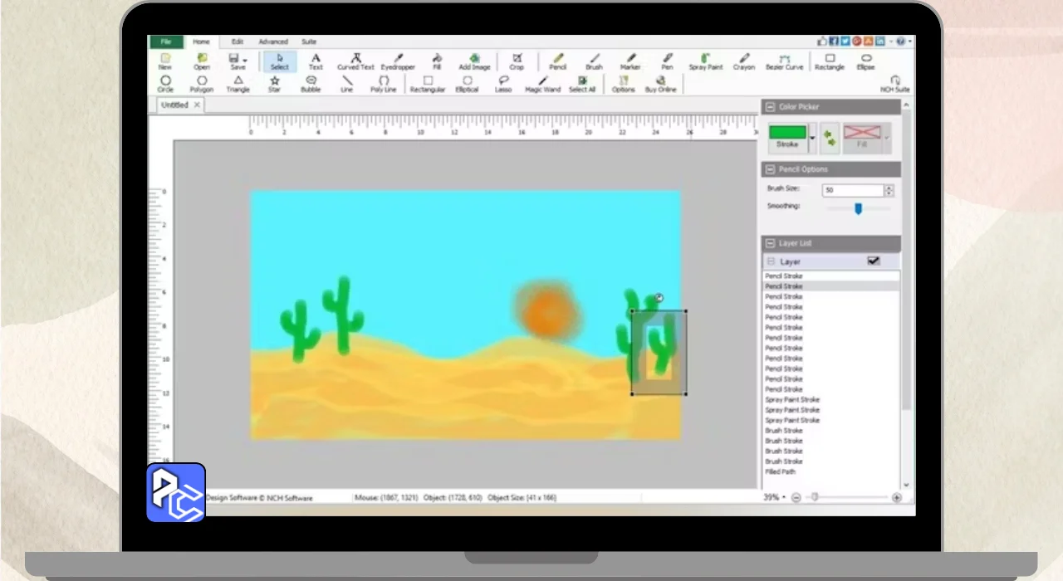
Task: Open the Save dropdown arrow
Action: click(244, 60)
